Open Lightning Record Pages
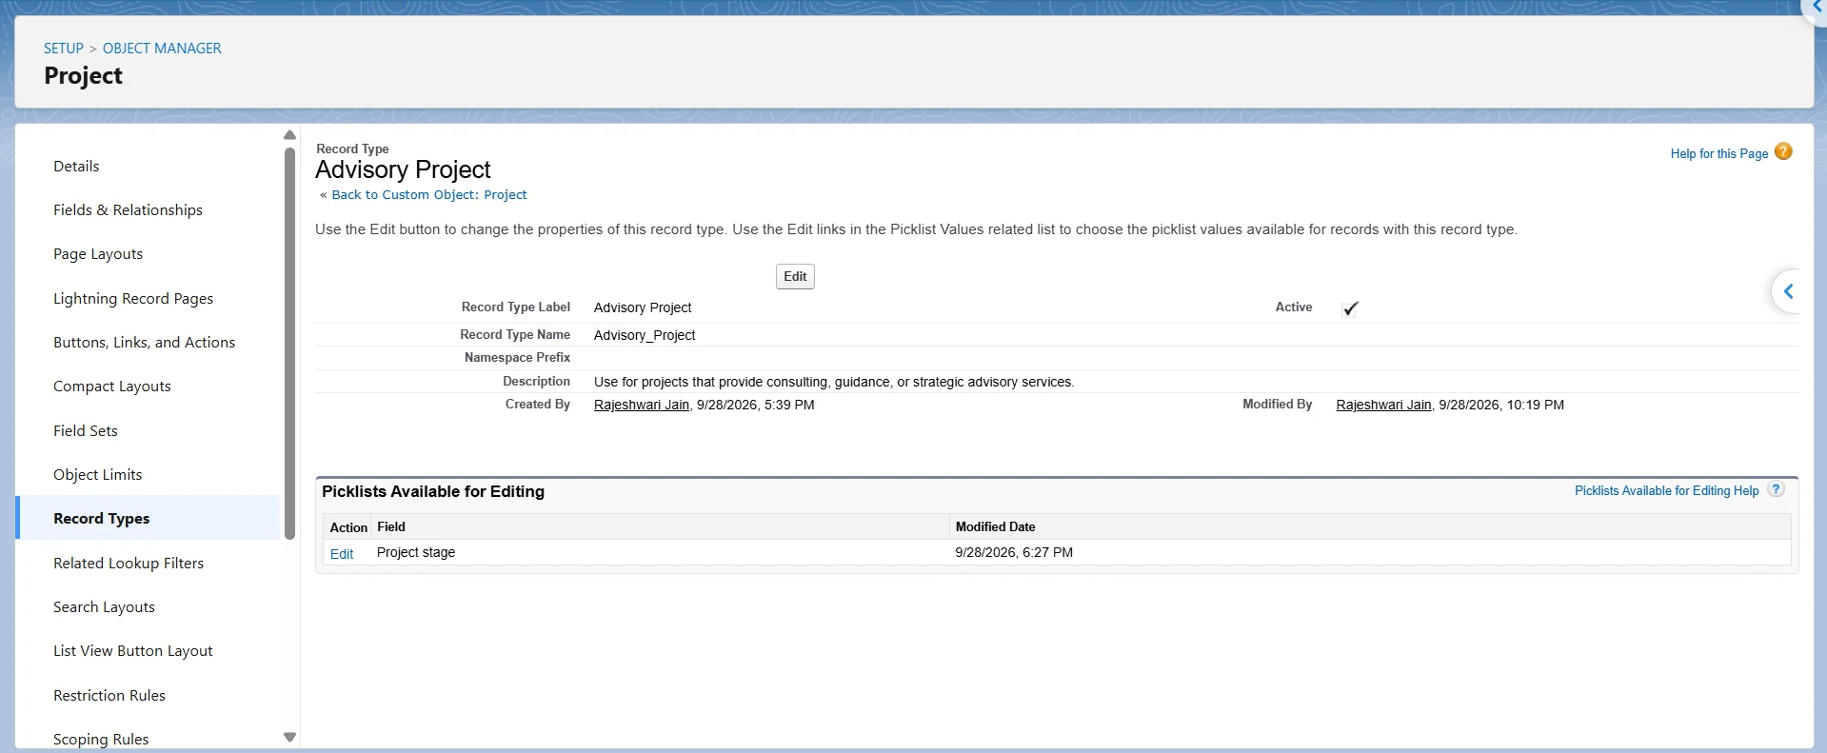 coord(133,298)
